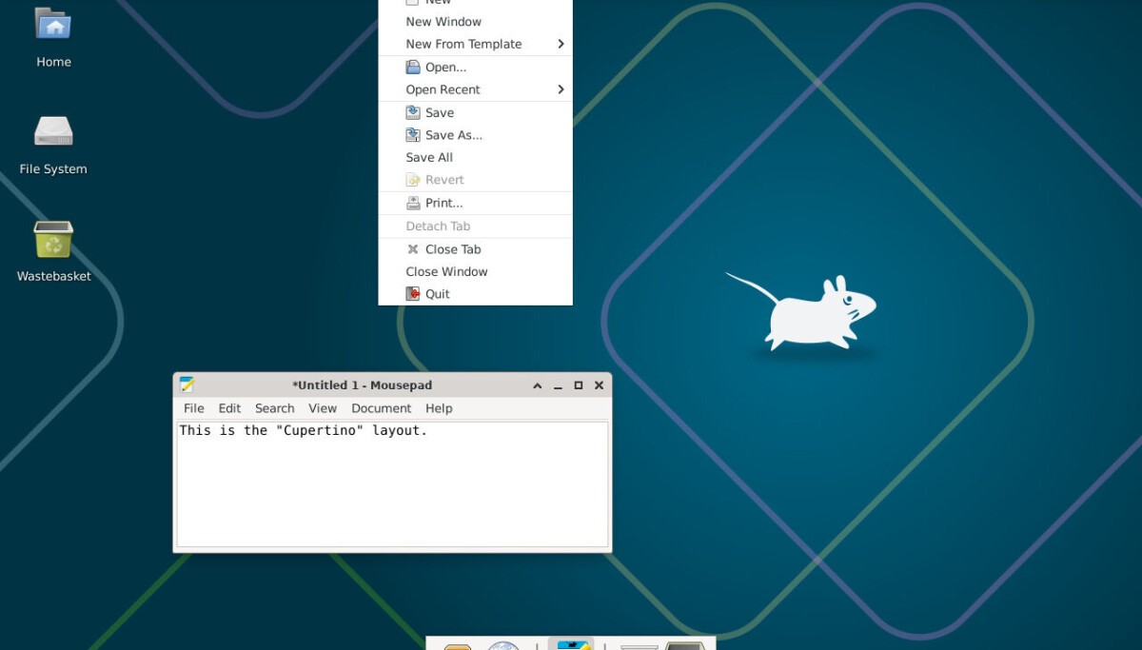This screenshot has height=650, width=1142.
Task: Close the Mousepad window
Action: 599,385
